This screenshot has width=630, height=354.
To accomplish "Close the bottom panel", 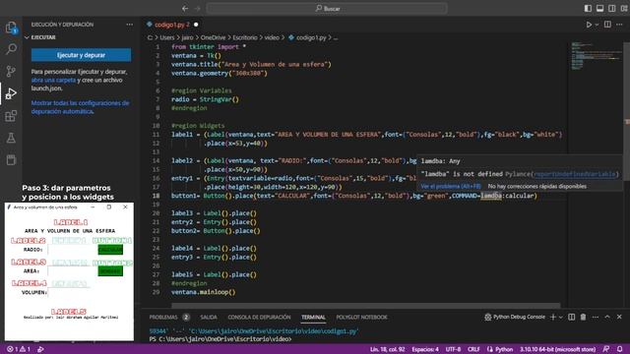I will 619,317.
